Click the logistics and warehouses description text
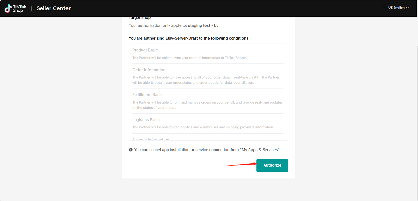Viewport: 418px width, 201px height. click(203, 127)
